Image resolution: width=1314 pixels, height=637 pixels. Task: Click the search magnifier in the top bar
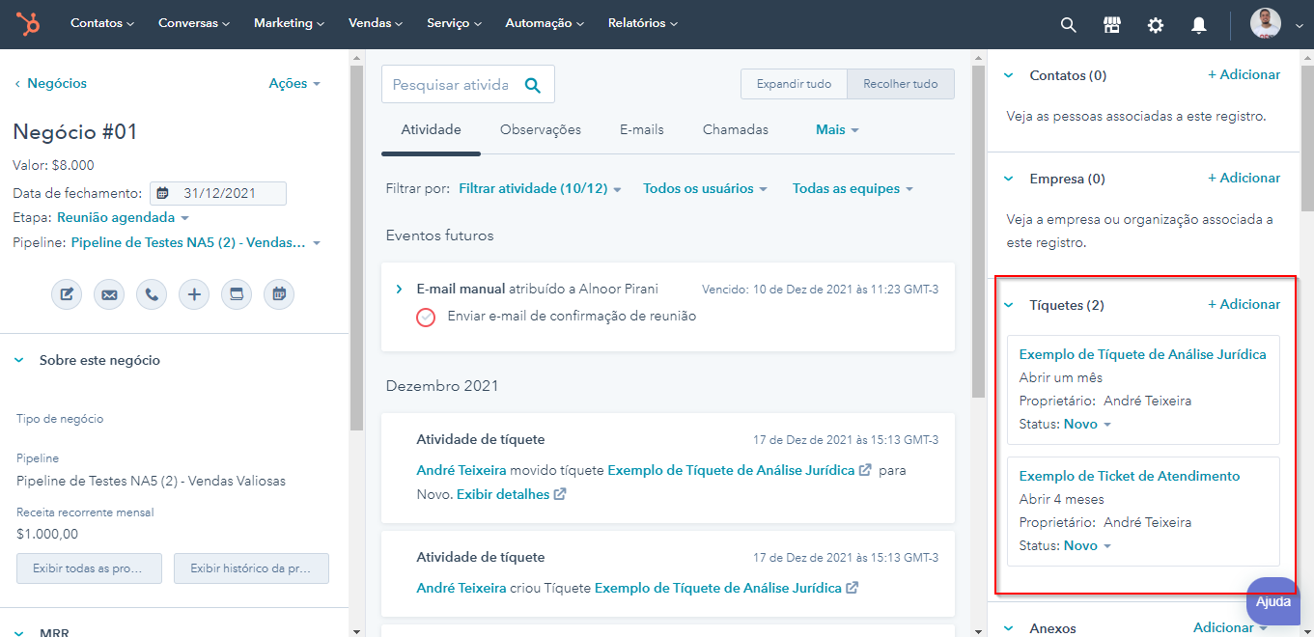point(1067,24)
